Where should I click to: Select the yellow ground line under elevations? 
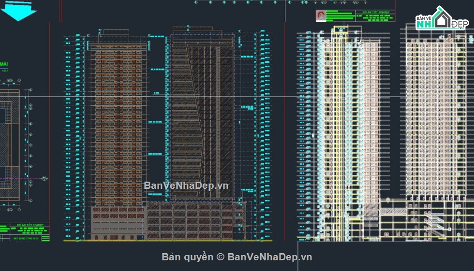(168, 241)
